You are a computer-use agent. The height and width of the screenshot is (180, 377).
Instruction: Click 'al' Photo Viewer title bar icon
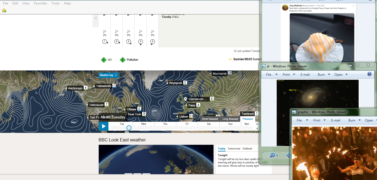[x=263, y=66]
